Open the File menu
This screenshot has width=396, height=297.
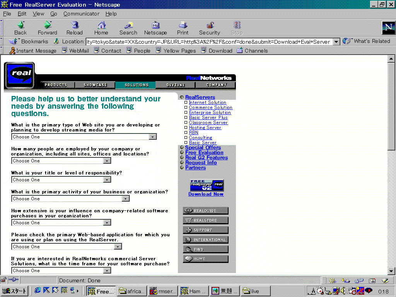pyautogui.click(x=7, y=14)
